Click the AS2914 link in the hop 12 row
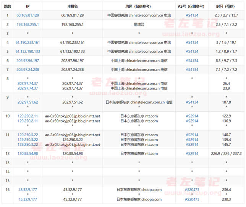This screenshot has height=207, width=246. 192,153
